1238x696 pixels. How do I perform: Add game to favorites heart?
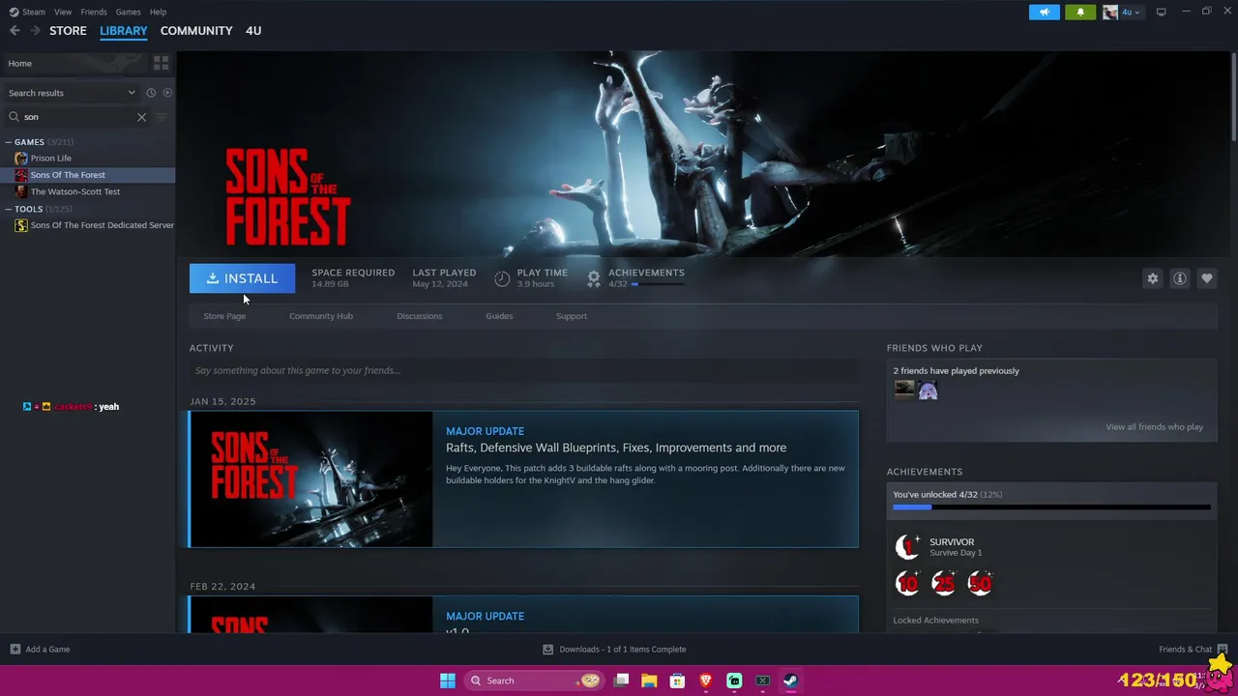pyautogui.click(x=1206, y=278)
